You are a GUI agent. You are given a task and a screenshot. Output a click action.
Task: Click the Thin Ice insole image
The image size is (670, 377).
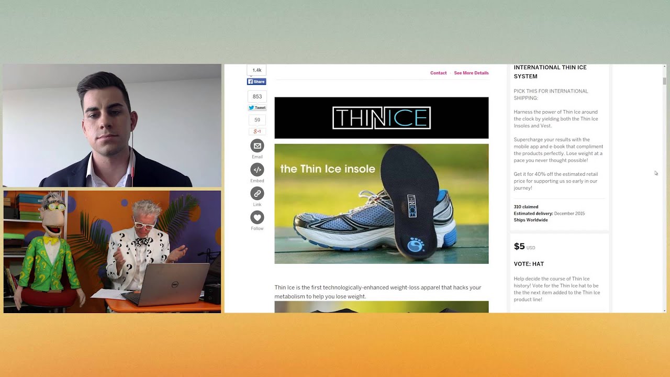click(382, 204)
